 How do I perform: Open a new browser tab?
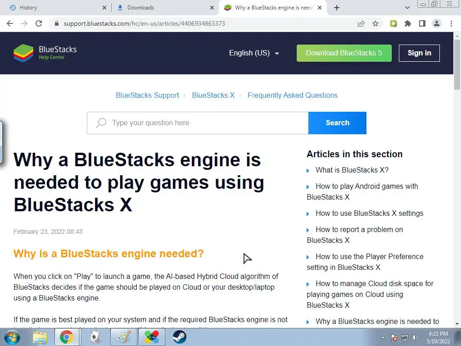point(337,8)
